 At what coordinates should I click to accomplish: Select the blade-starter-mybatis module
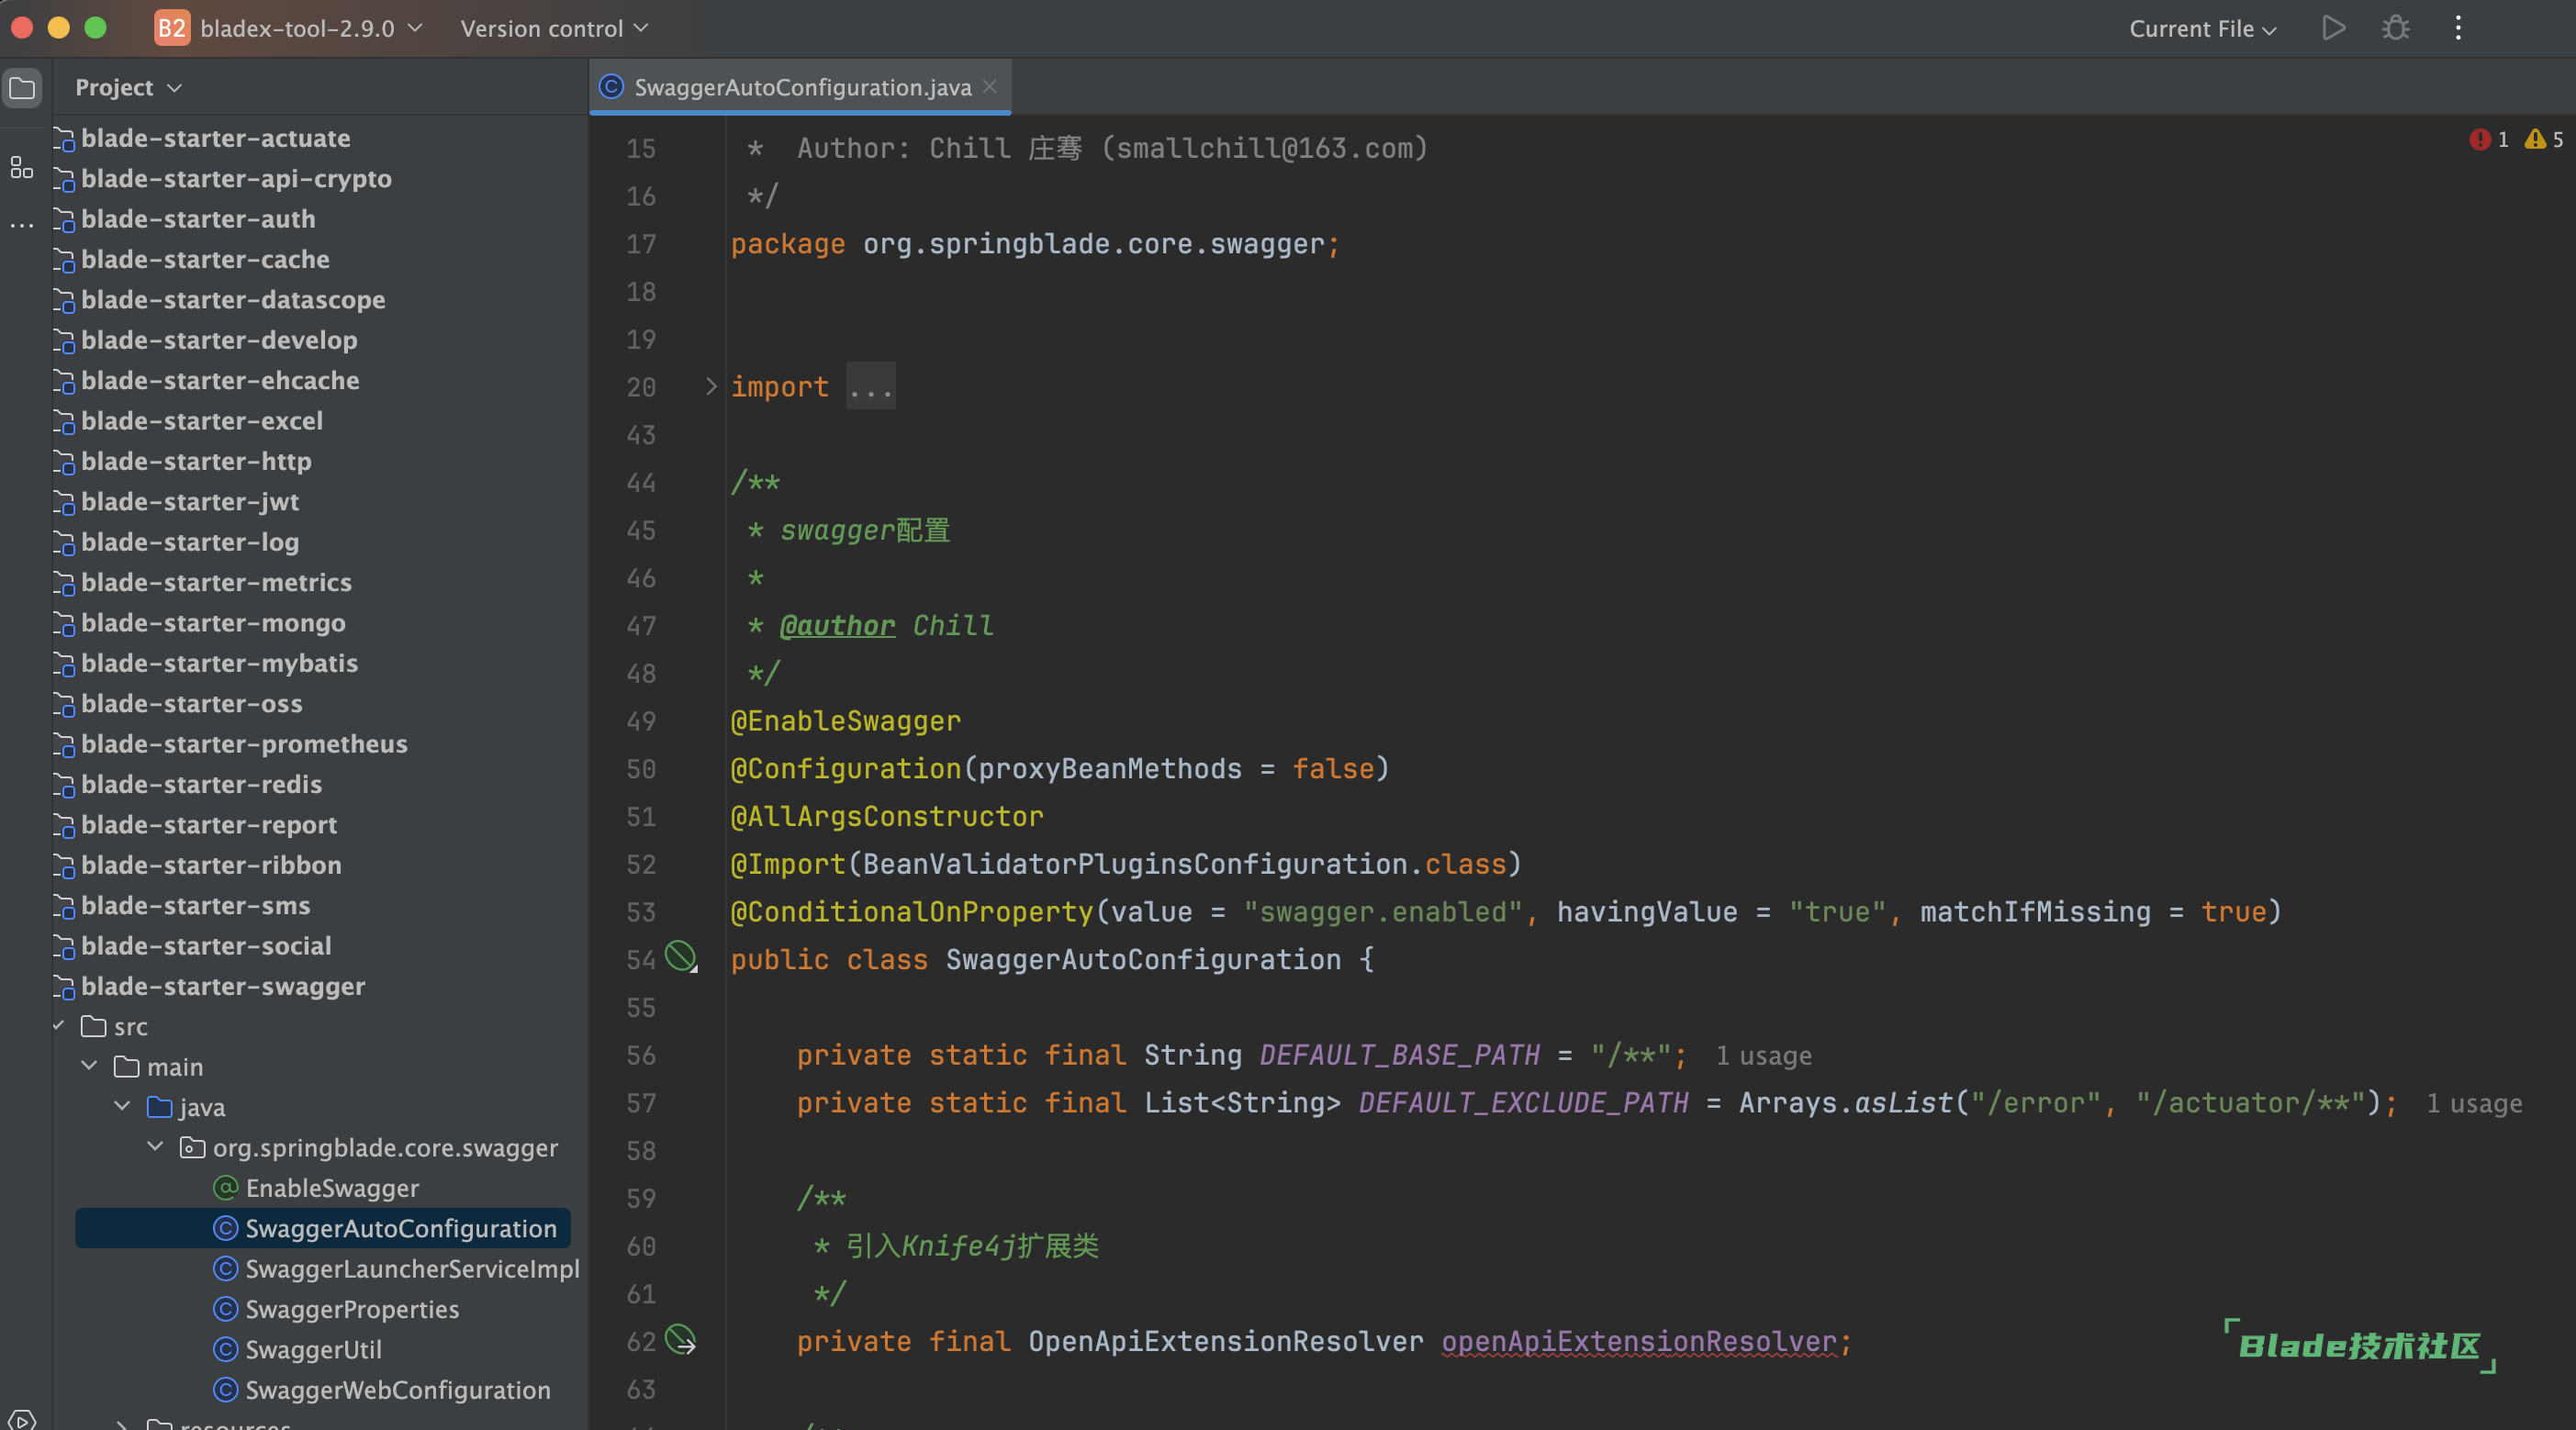(x=219, y=663)
